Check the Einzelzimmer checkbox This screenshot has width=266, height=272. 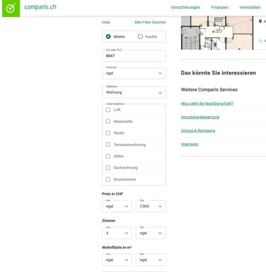[x=108, y=179]
